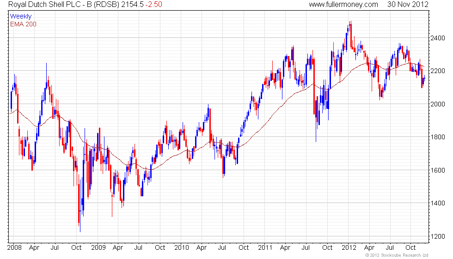Click the 2012 year axis label
Image resolution: width=453 pixels, height=259 pixels.
(x=349, y=247)
